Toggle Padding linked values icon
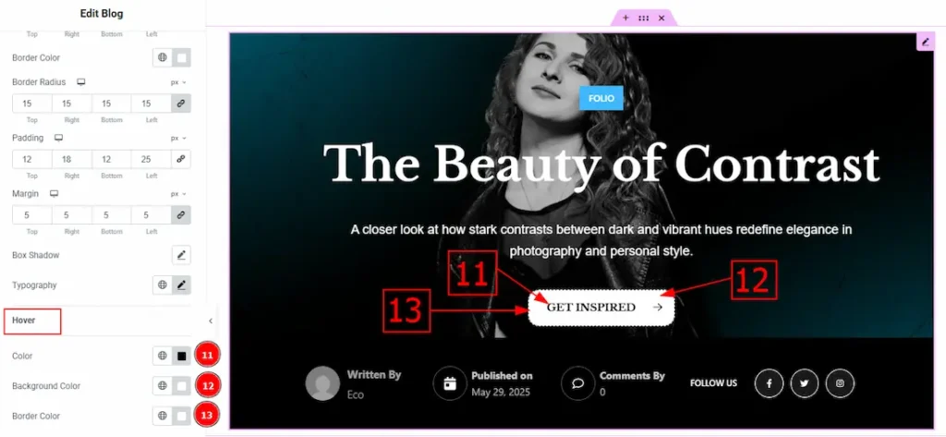The image size is (946, 437). 180,159
